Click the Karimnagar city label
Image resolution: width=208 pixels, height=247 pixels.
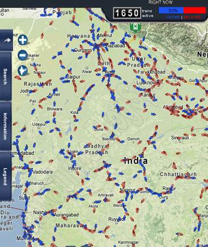point(128,242)
